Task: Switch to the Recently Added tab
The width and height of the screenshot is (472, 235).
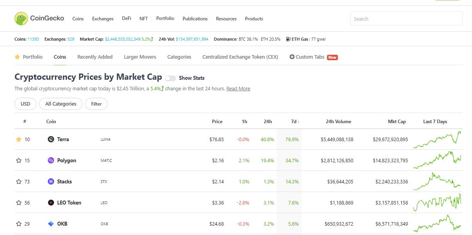Action: pos(95,57)
